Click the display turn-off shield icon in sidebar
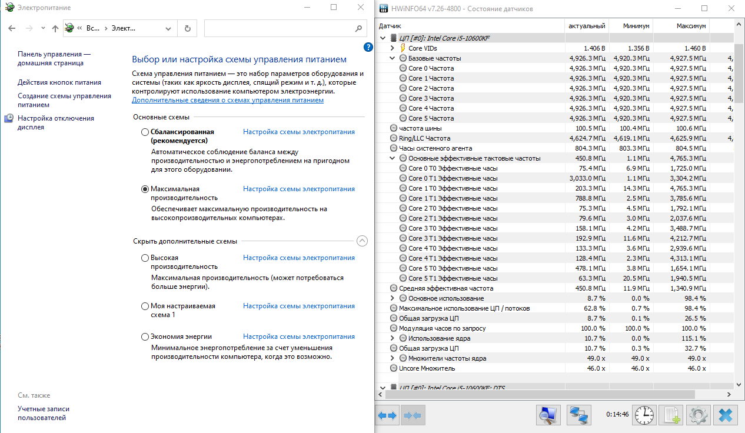The height and width of the screenshot is (433, 745). (9, 118)
